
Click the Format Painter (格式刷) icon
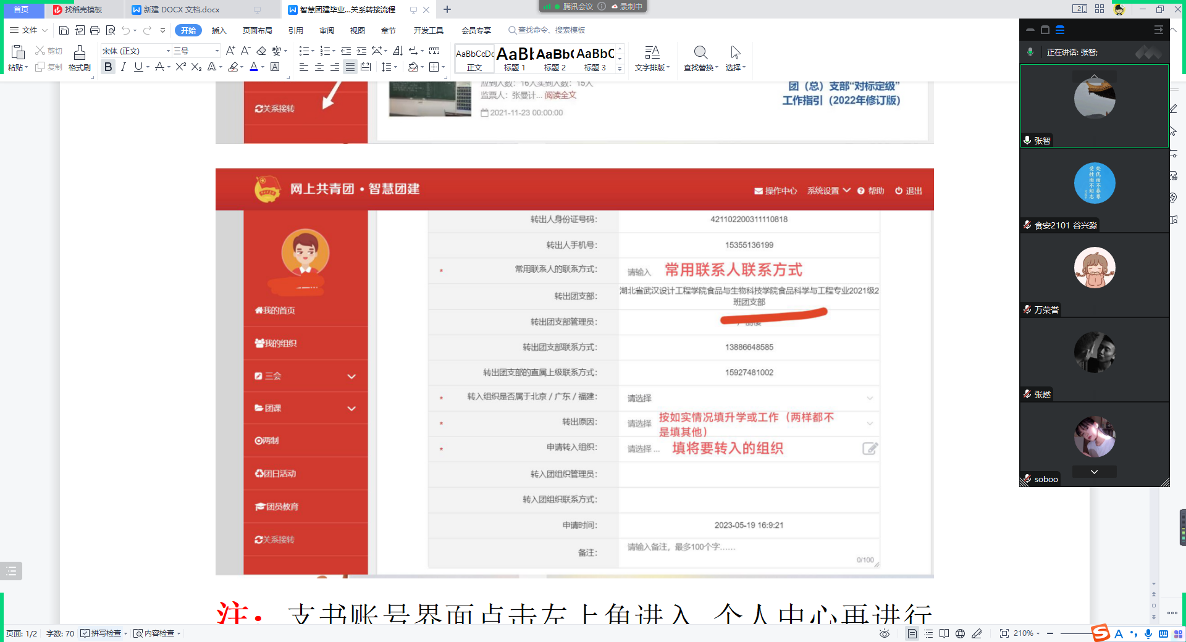pyautogui.click(x=79, y=53)
